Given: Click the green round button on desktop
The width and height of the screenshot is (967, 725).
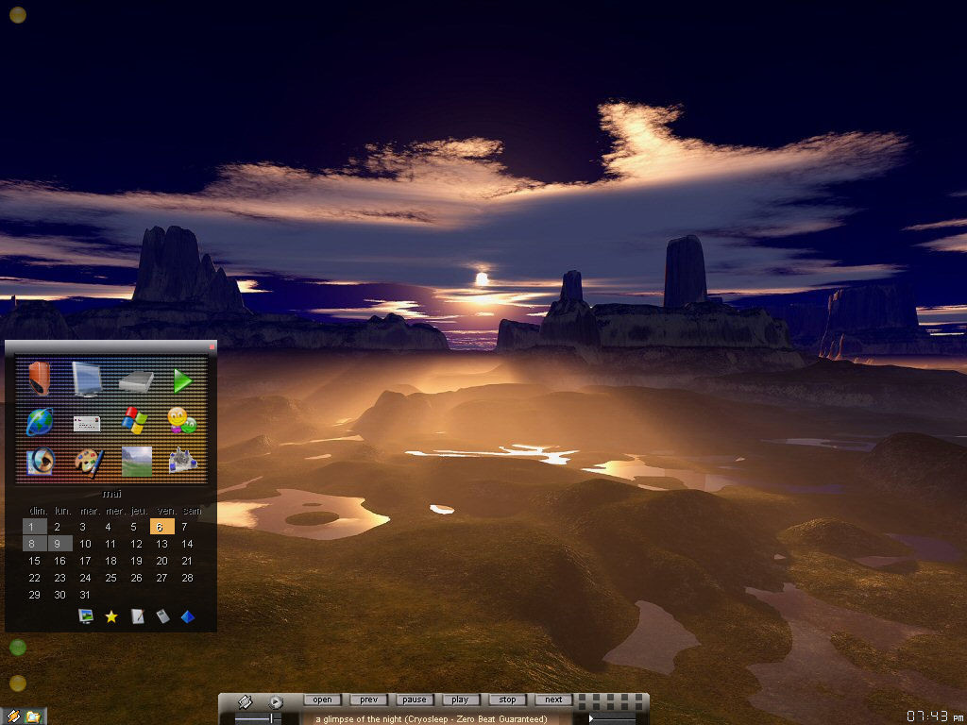Looking at the screenshot, I should [x=18, y=648].
